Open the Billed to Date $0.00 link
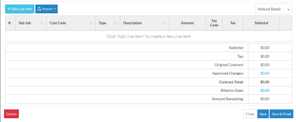Screen dimensions: 296x122 pos(264,90)
